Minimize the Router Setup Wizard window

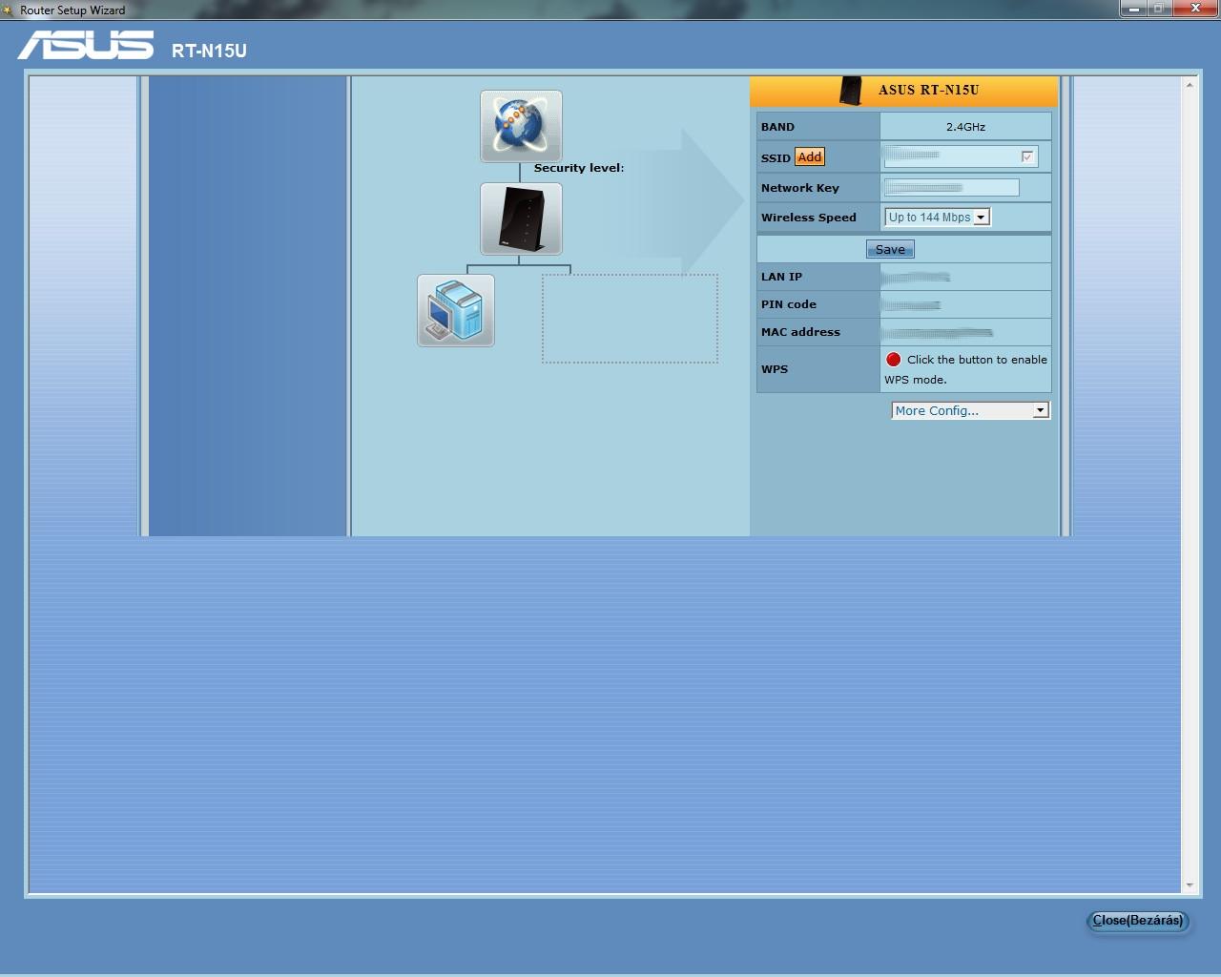point(1134,9)
